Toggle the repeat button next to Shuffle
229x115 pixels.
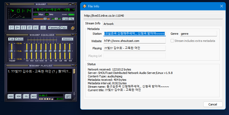(x=64, y=28)
